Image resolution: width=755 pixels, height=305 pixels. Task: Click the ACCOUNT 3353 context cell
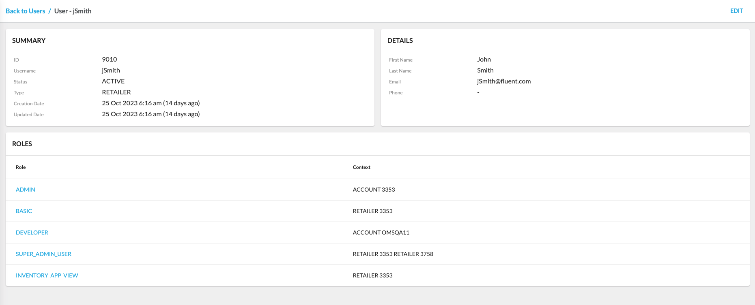click(x=374, y=190)
